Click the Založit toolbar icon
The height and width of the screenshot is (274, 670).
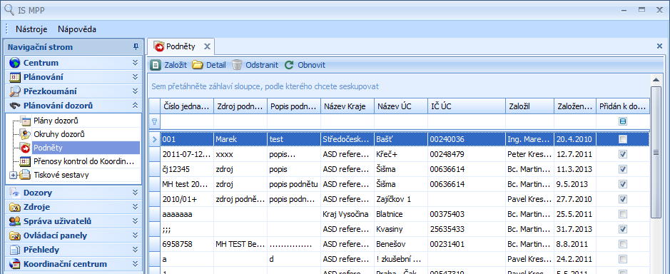[x=156, y=65]
